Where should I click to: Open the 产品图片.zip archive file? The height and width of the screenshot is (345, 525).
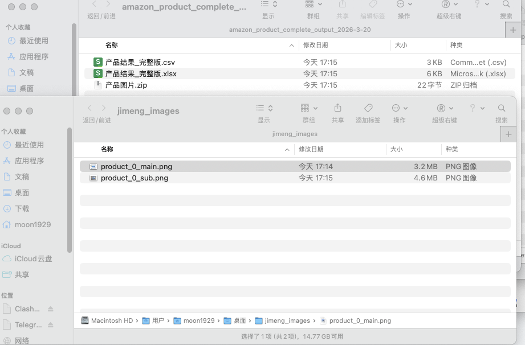[126, 85]
